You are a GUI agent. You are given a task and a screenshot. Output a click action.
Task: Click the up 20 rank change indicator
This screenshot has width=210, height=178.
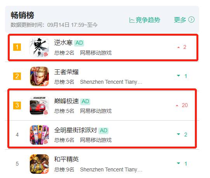click(x=182, y=105)
